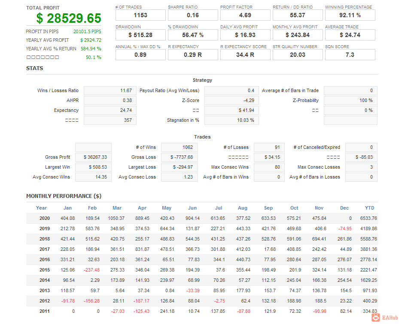Click the field showing 357 in Strategy

click(x=110, y=120)
